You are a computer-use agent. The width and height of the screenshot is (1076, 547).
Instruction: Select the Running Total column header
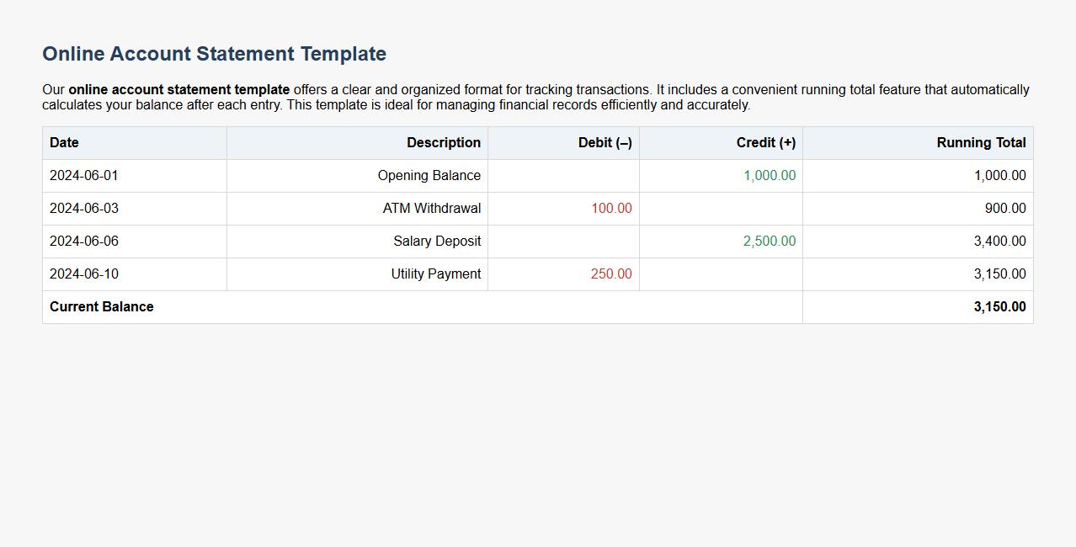[980, 142]
